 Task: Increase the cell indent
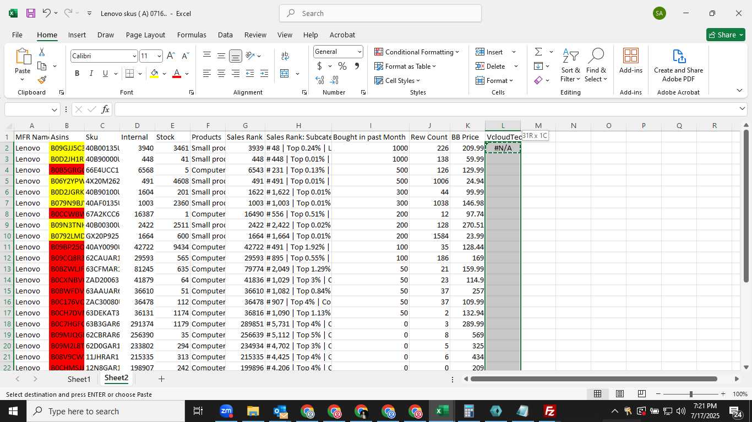tap(264, 73)
